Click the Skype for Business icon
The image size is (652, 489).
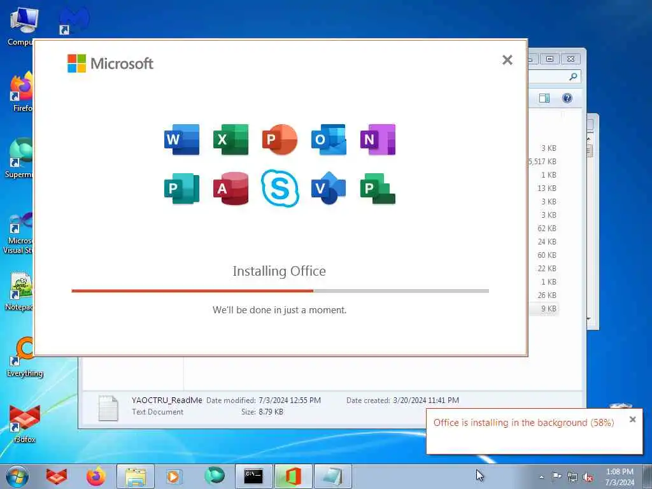pyautogui.click(x=280, y=188)
